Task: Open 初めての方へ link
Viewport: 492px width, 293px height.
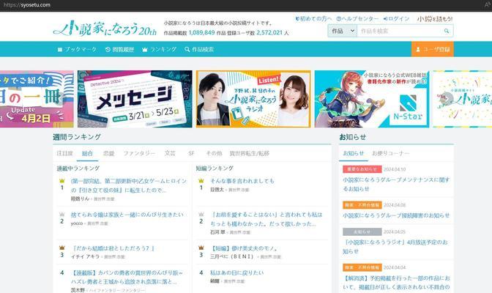Action: click(313, 19)
